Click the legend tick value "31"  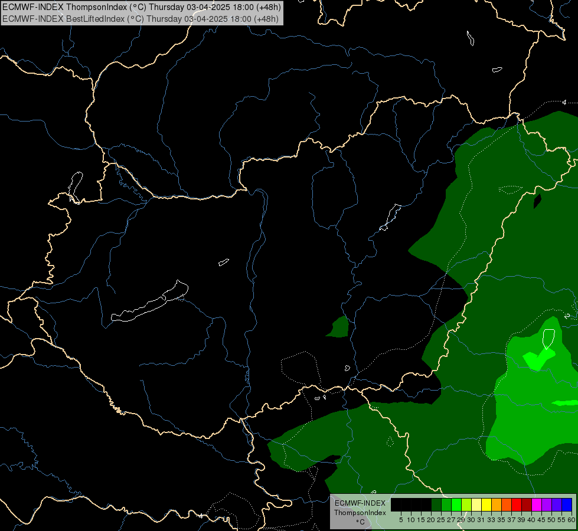481,520
